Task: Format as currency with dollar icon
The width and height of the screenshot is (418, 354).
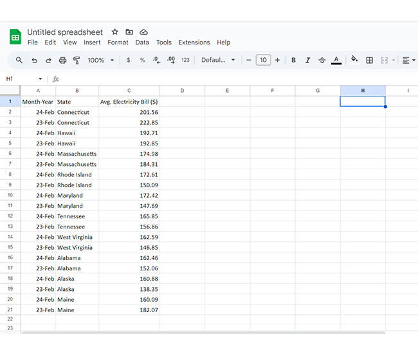Action: tap(129, 61)
